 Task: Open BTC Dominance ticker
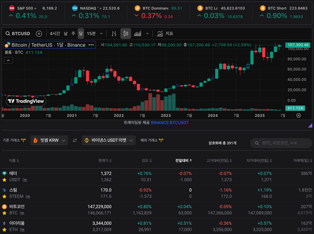pos(158,12)
